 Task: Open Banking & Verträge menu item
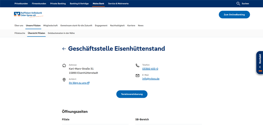click(x=79, y=4)
